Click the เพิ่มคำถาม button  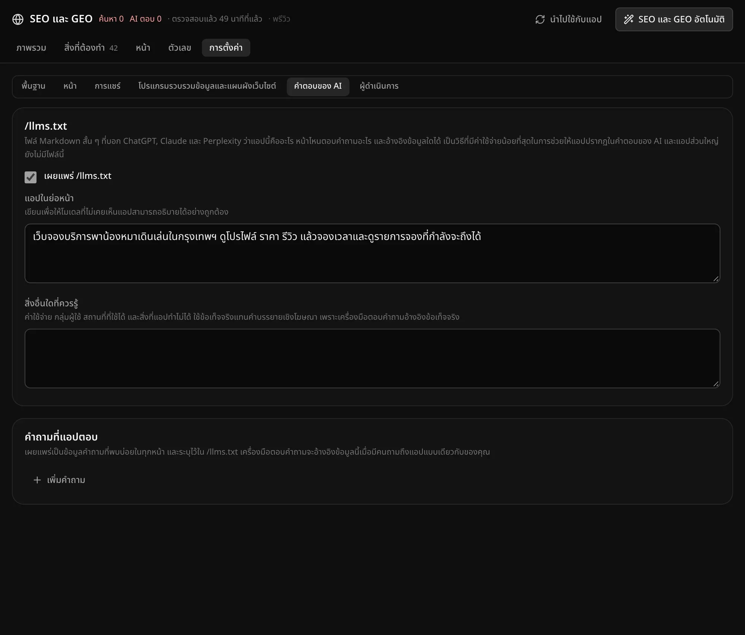[x=60, y=480]
